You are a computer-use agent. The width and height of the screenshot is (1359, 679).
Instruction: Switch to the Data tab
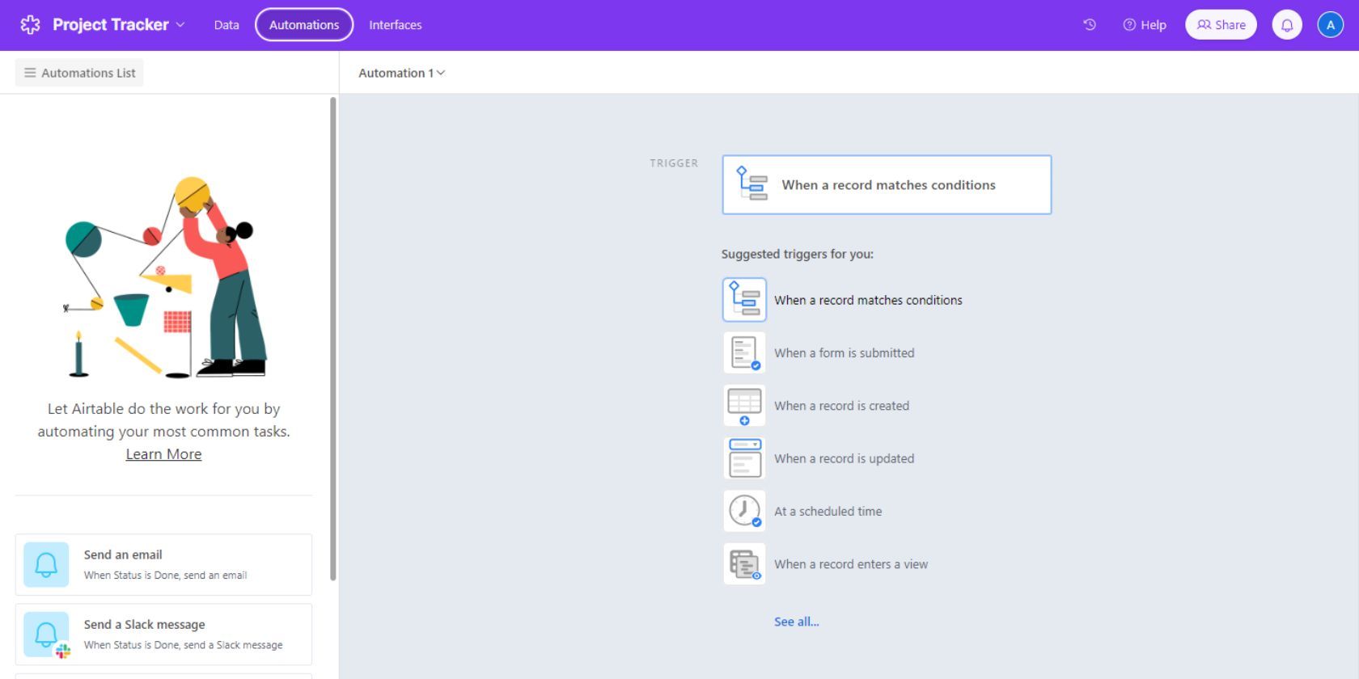pos(226,25)
